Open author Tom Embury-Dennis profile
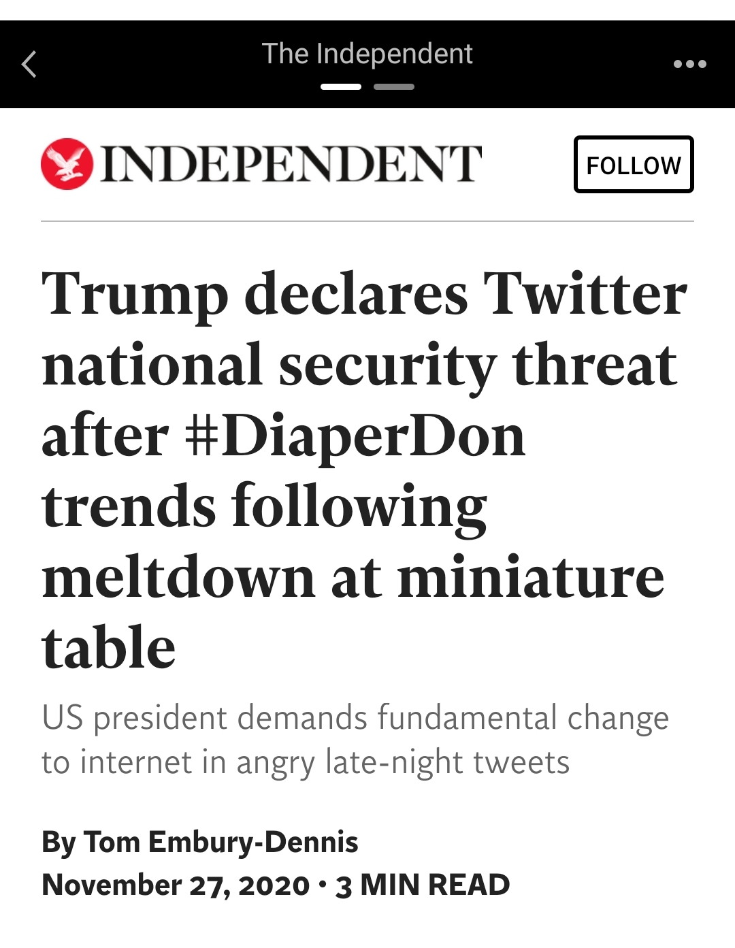The width and height of the screenshot is (735, 948). pyautogui.click(x=220, y=842)
